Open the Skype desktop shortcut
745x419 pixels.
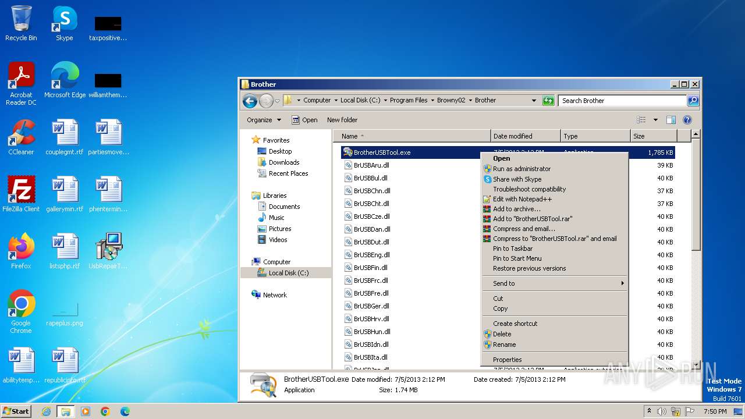pyautogui.click(x=64, y=23)
